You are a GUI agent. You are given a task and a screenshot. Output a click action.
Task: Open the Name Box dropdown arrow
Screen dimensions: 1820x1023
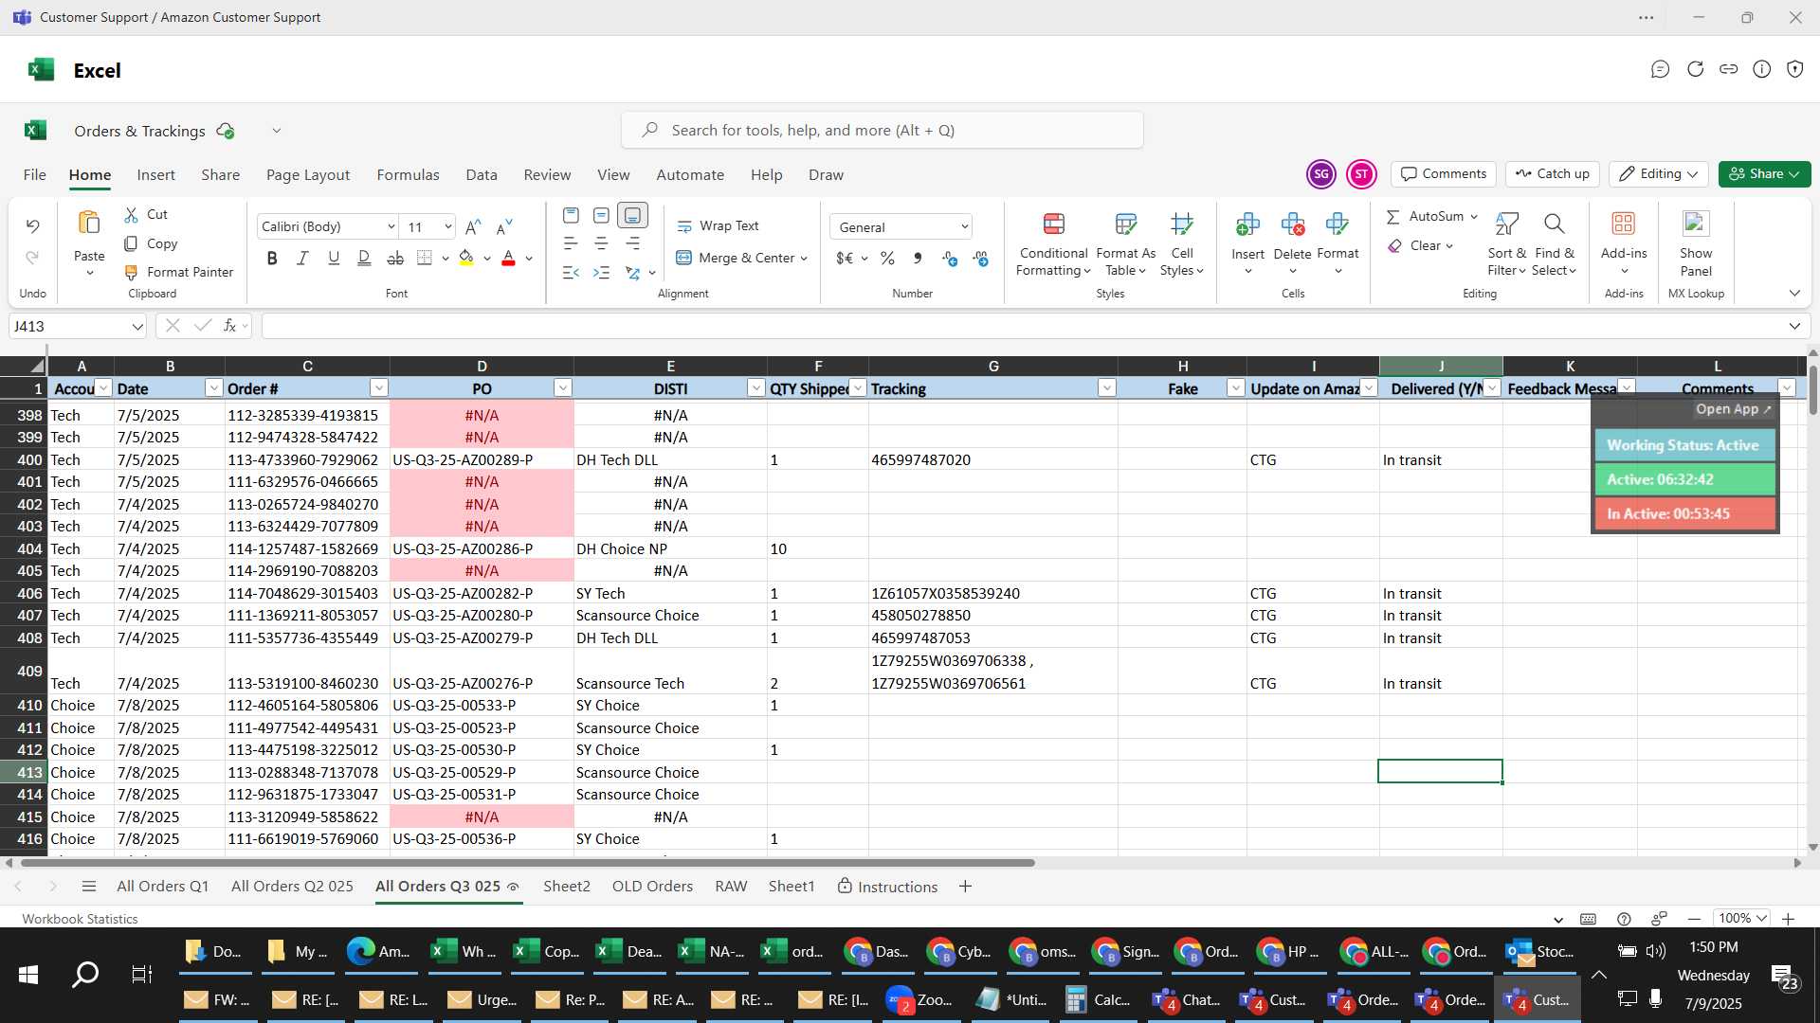click(137, 327)
